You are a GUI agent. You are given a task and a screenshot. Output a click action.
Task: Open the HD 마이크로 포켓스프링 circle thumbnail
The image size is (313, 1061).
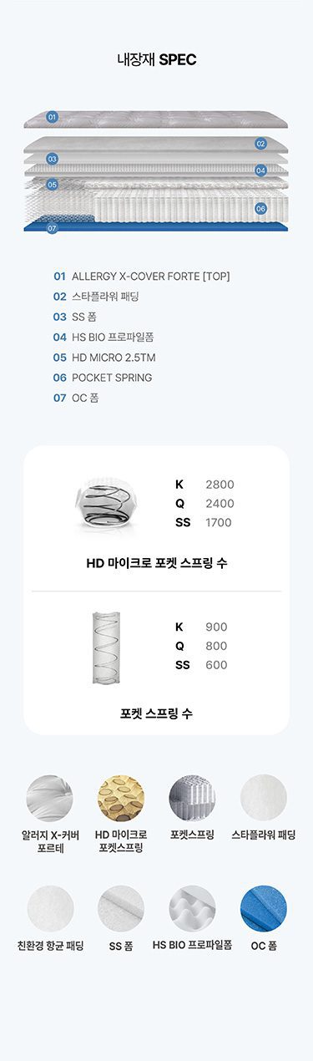point(121,798)
